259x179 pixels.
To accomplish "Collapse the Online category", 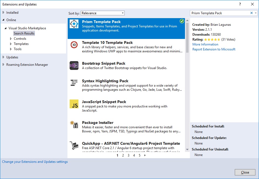I will click(x=3, y=20).
